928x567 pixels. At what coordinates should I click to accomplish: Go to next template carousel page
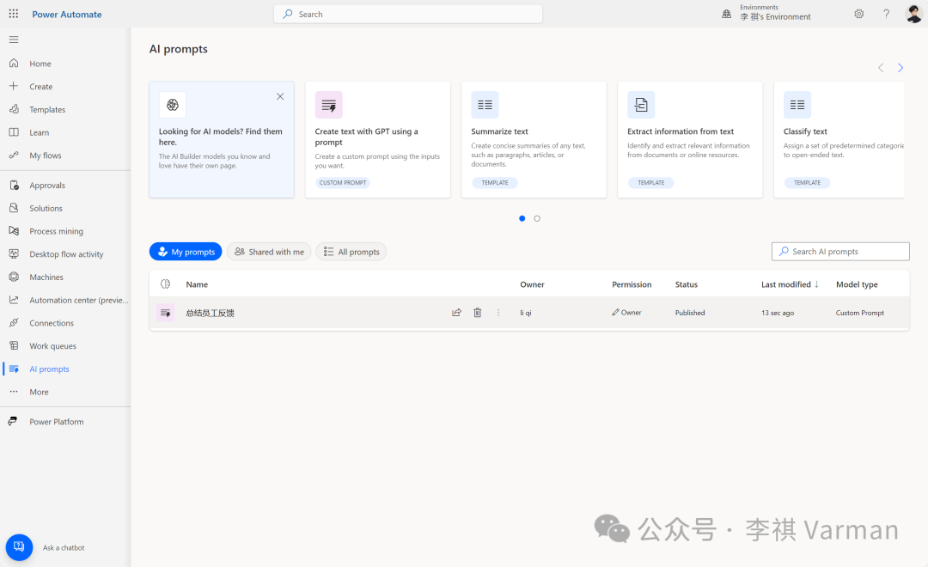coord(901,68)
